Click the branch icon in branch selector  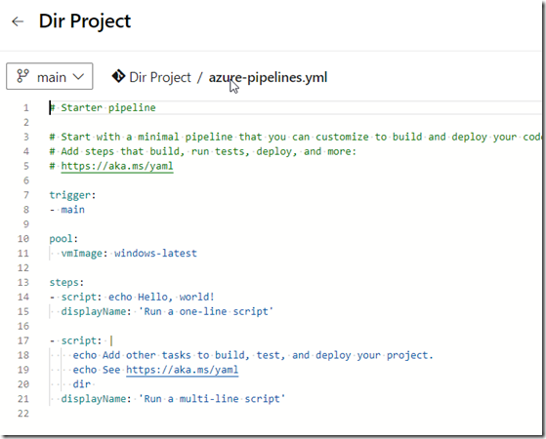[23, 76]
